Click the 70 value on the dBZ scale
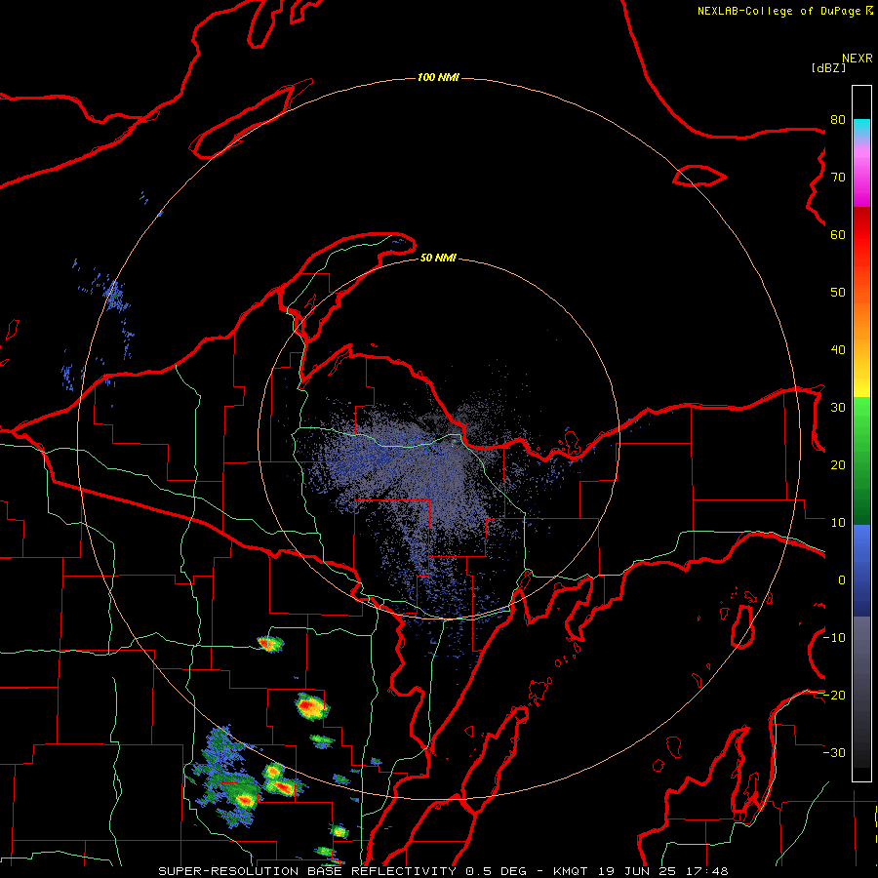Image resolution: width=878 pixels, height=878 pixels. (x=838, y=177)
